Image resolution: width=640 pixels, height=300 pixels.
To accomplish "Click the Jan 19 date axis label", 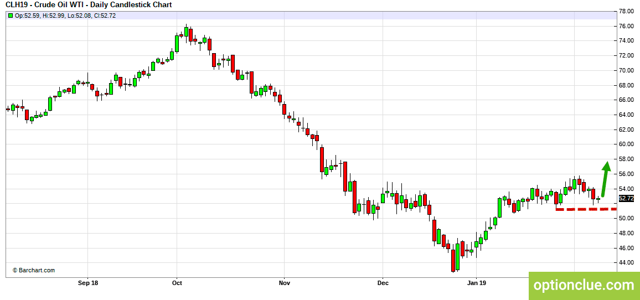I will [477, 282].
